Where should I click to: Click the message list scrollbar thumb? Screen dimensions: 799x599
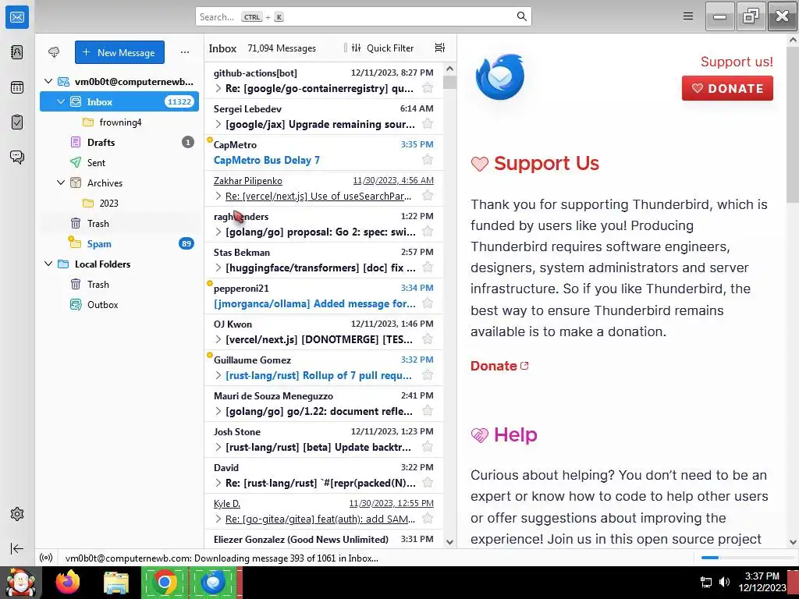449,83
